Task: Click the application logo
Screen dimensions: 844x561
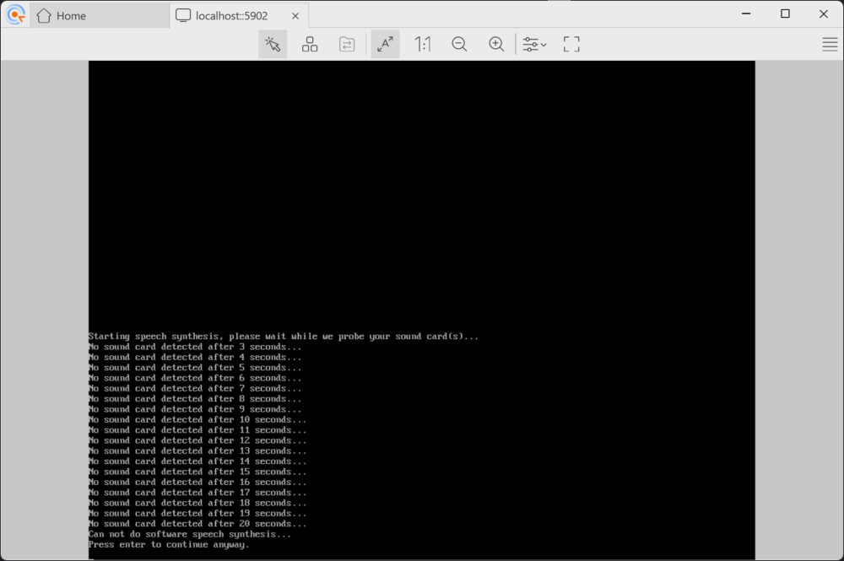Action: [x=15, y=14]
